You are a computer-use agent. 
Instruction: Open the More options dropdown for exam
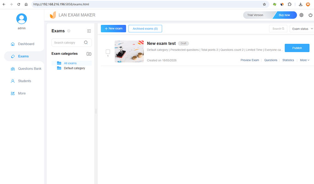pyautogui.click(x=305, y=60)
